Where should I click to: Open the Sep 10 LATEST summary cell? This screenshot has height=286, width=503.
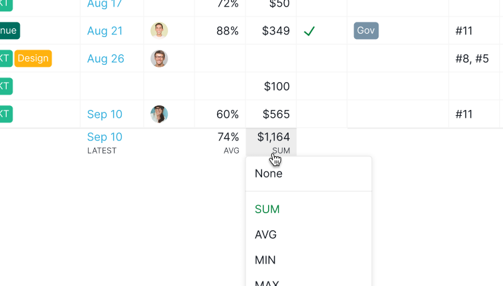pyautogui.click(x=112, y=142)
